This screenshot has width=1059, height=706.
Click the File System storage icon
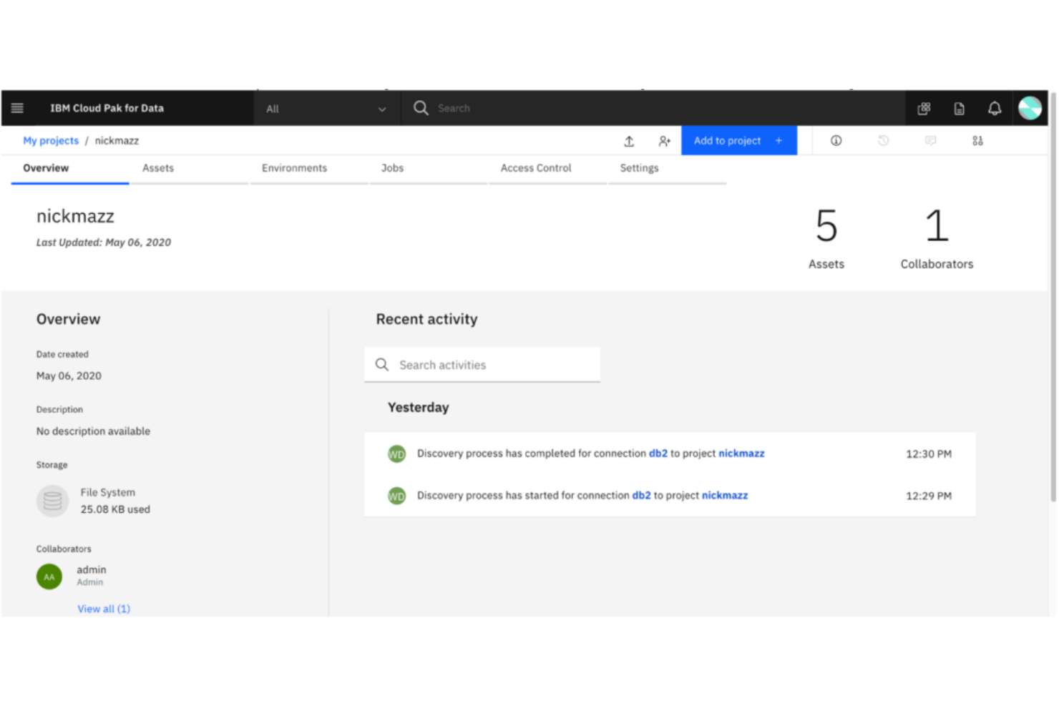coord(52,501)
